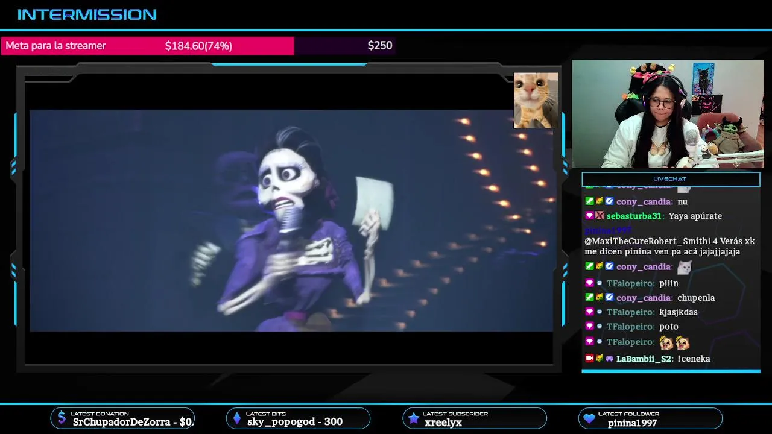Click the pink diamond badge on 'poto' row
Viewport: 772px width, 434px height.
[x=590, y=326]
